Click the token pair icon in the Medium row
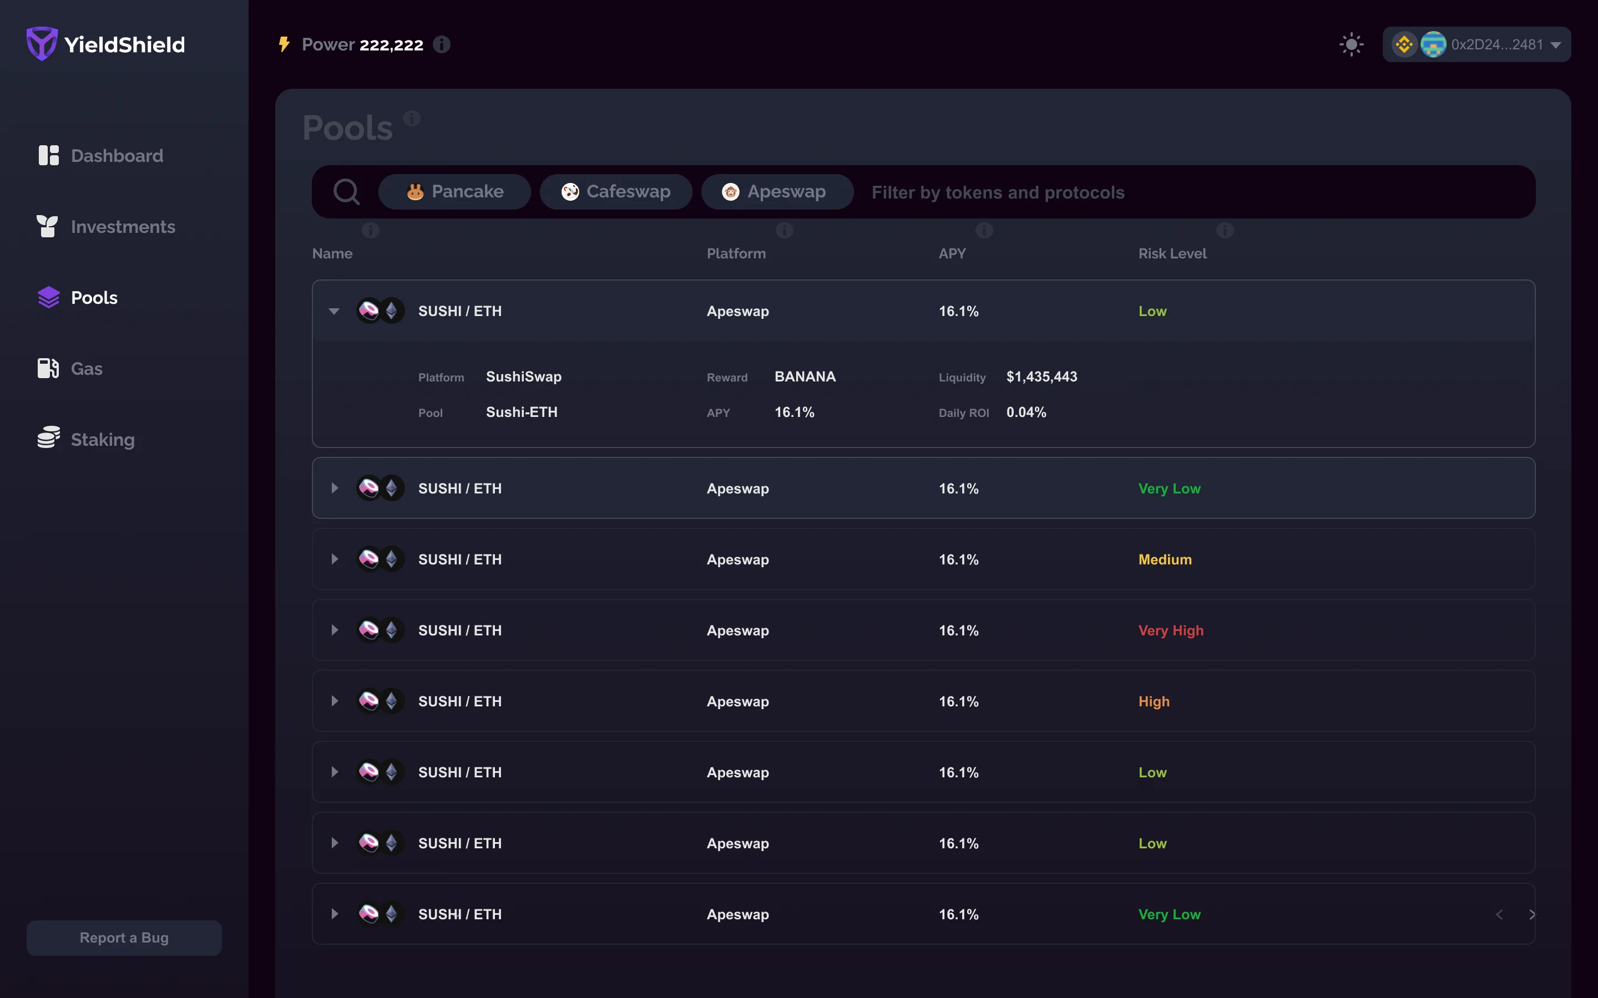This screenshot has height=998, width=1598. pos(380,559)
